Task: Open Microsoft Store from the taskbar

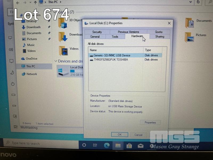Action: point(129,145)
